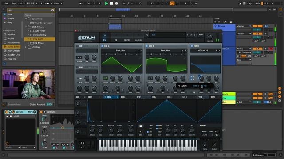
Task: Toggle the metronome icon
Action: (x=47, y=4)
